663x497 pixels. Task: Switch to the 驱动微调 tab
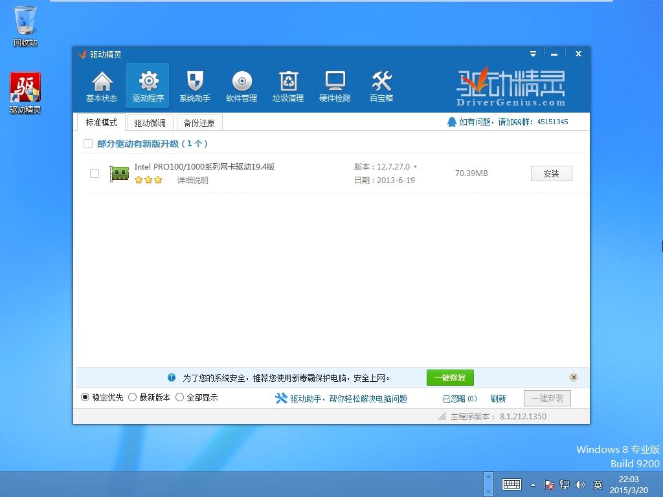[150, 123]
